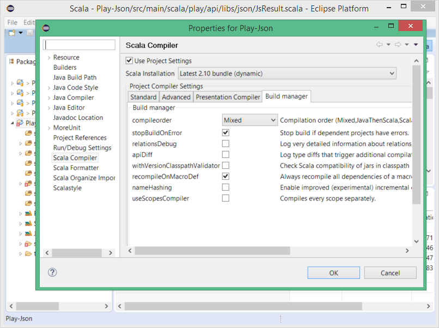
Task: Click the new file toolbar icon in Eclipse
Action: pyautogui.click(x=11, y=33)
